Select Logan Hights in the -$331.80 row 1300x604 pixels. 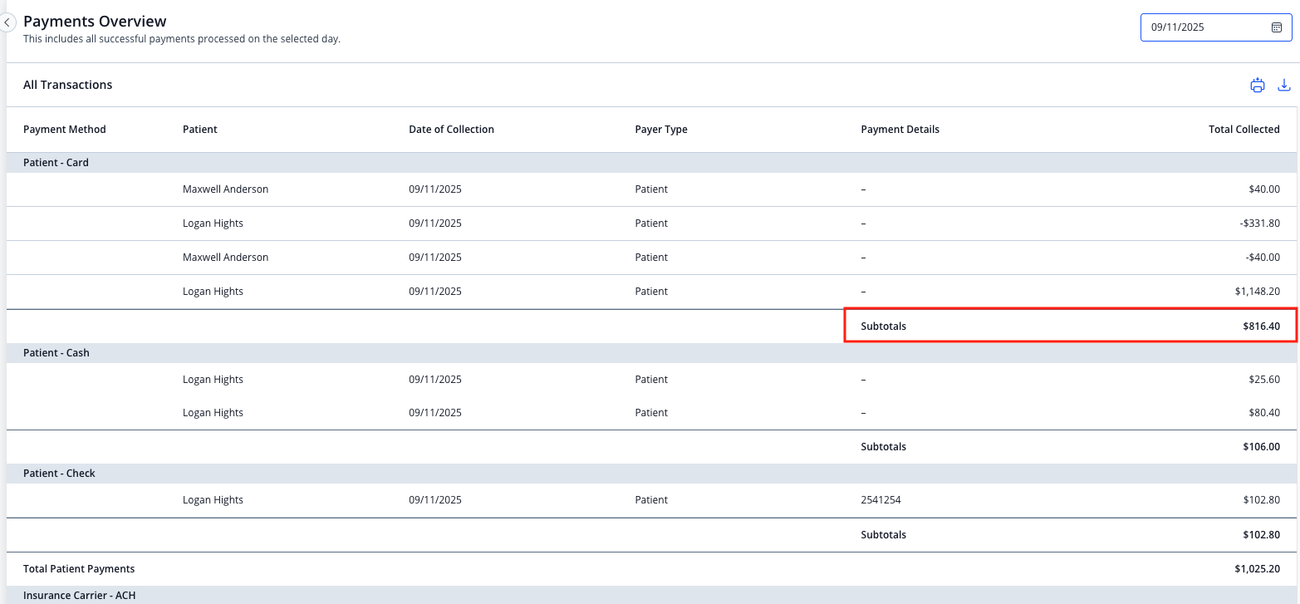tap(213, 223)
